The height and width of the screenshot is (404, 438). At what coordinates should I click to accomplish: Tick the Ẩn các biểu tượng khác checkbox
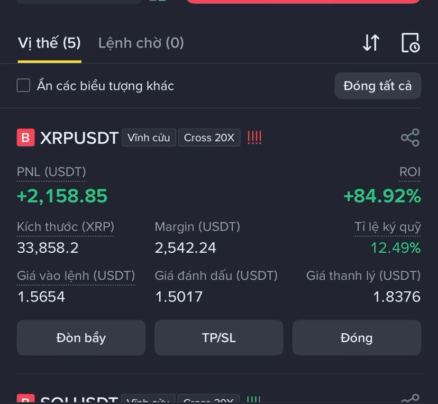point(23,86)
